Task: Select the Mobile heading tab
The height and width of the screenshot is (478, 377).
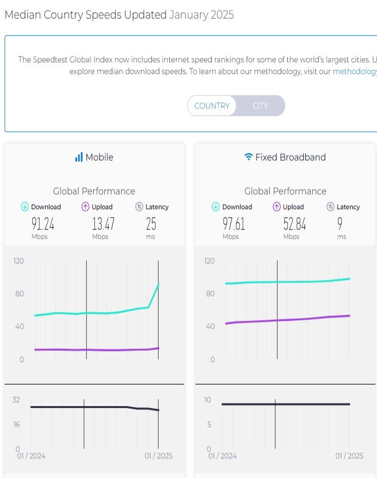Action: (x=94, y=157)
